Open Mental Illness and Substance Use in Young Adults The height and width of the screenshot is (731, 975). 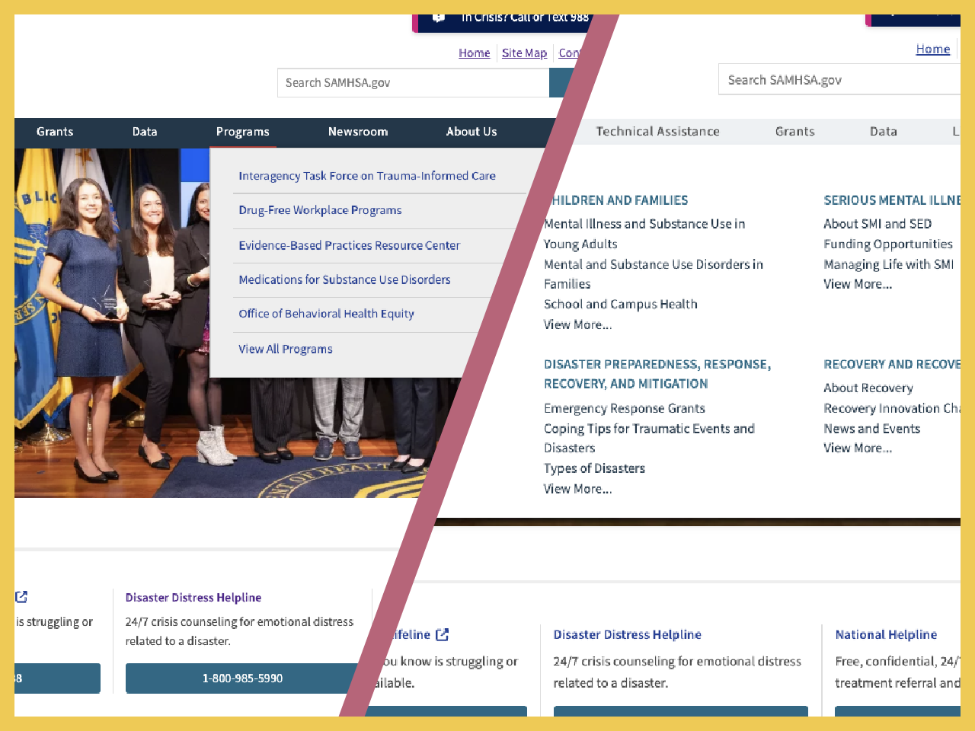[644, 234]
